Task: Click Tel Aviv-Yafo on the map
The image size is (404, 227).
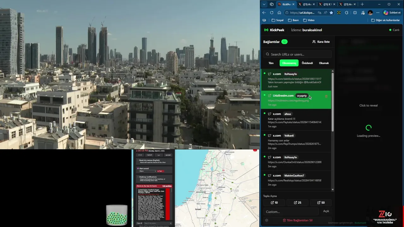Action: point(202,184)
